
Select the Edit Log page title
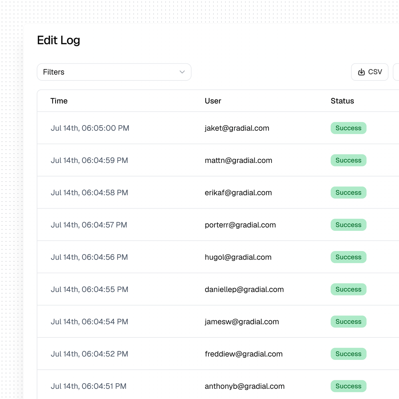58,40
